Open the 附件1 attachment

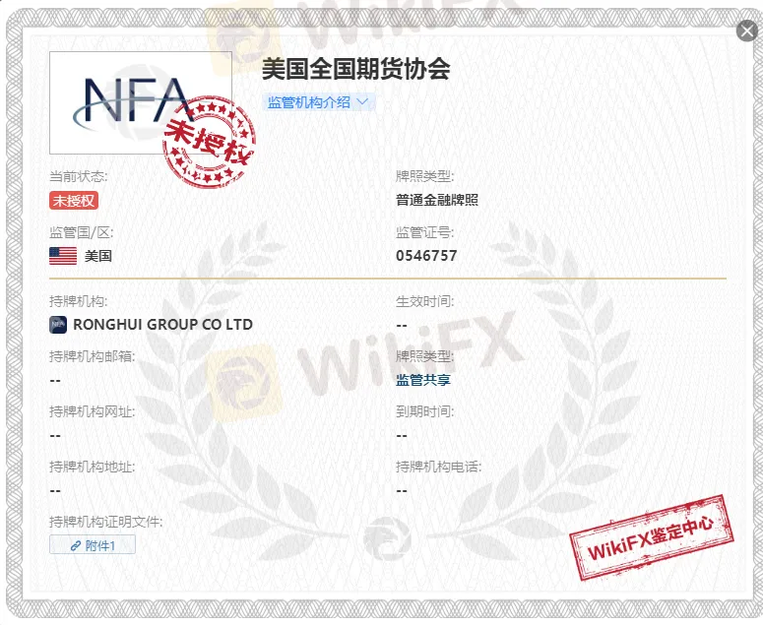[93, 544]
